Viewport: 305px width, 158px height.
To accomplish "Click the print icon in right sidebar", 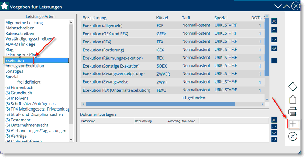I will tap(293, 112).
